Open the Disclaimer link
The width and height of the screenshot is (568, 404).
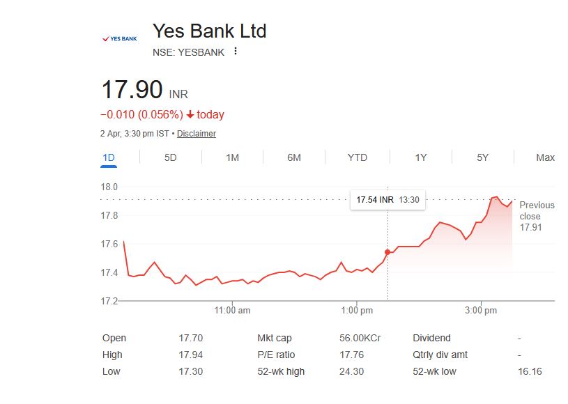197,134
